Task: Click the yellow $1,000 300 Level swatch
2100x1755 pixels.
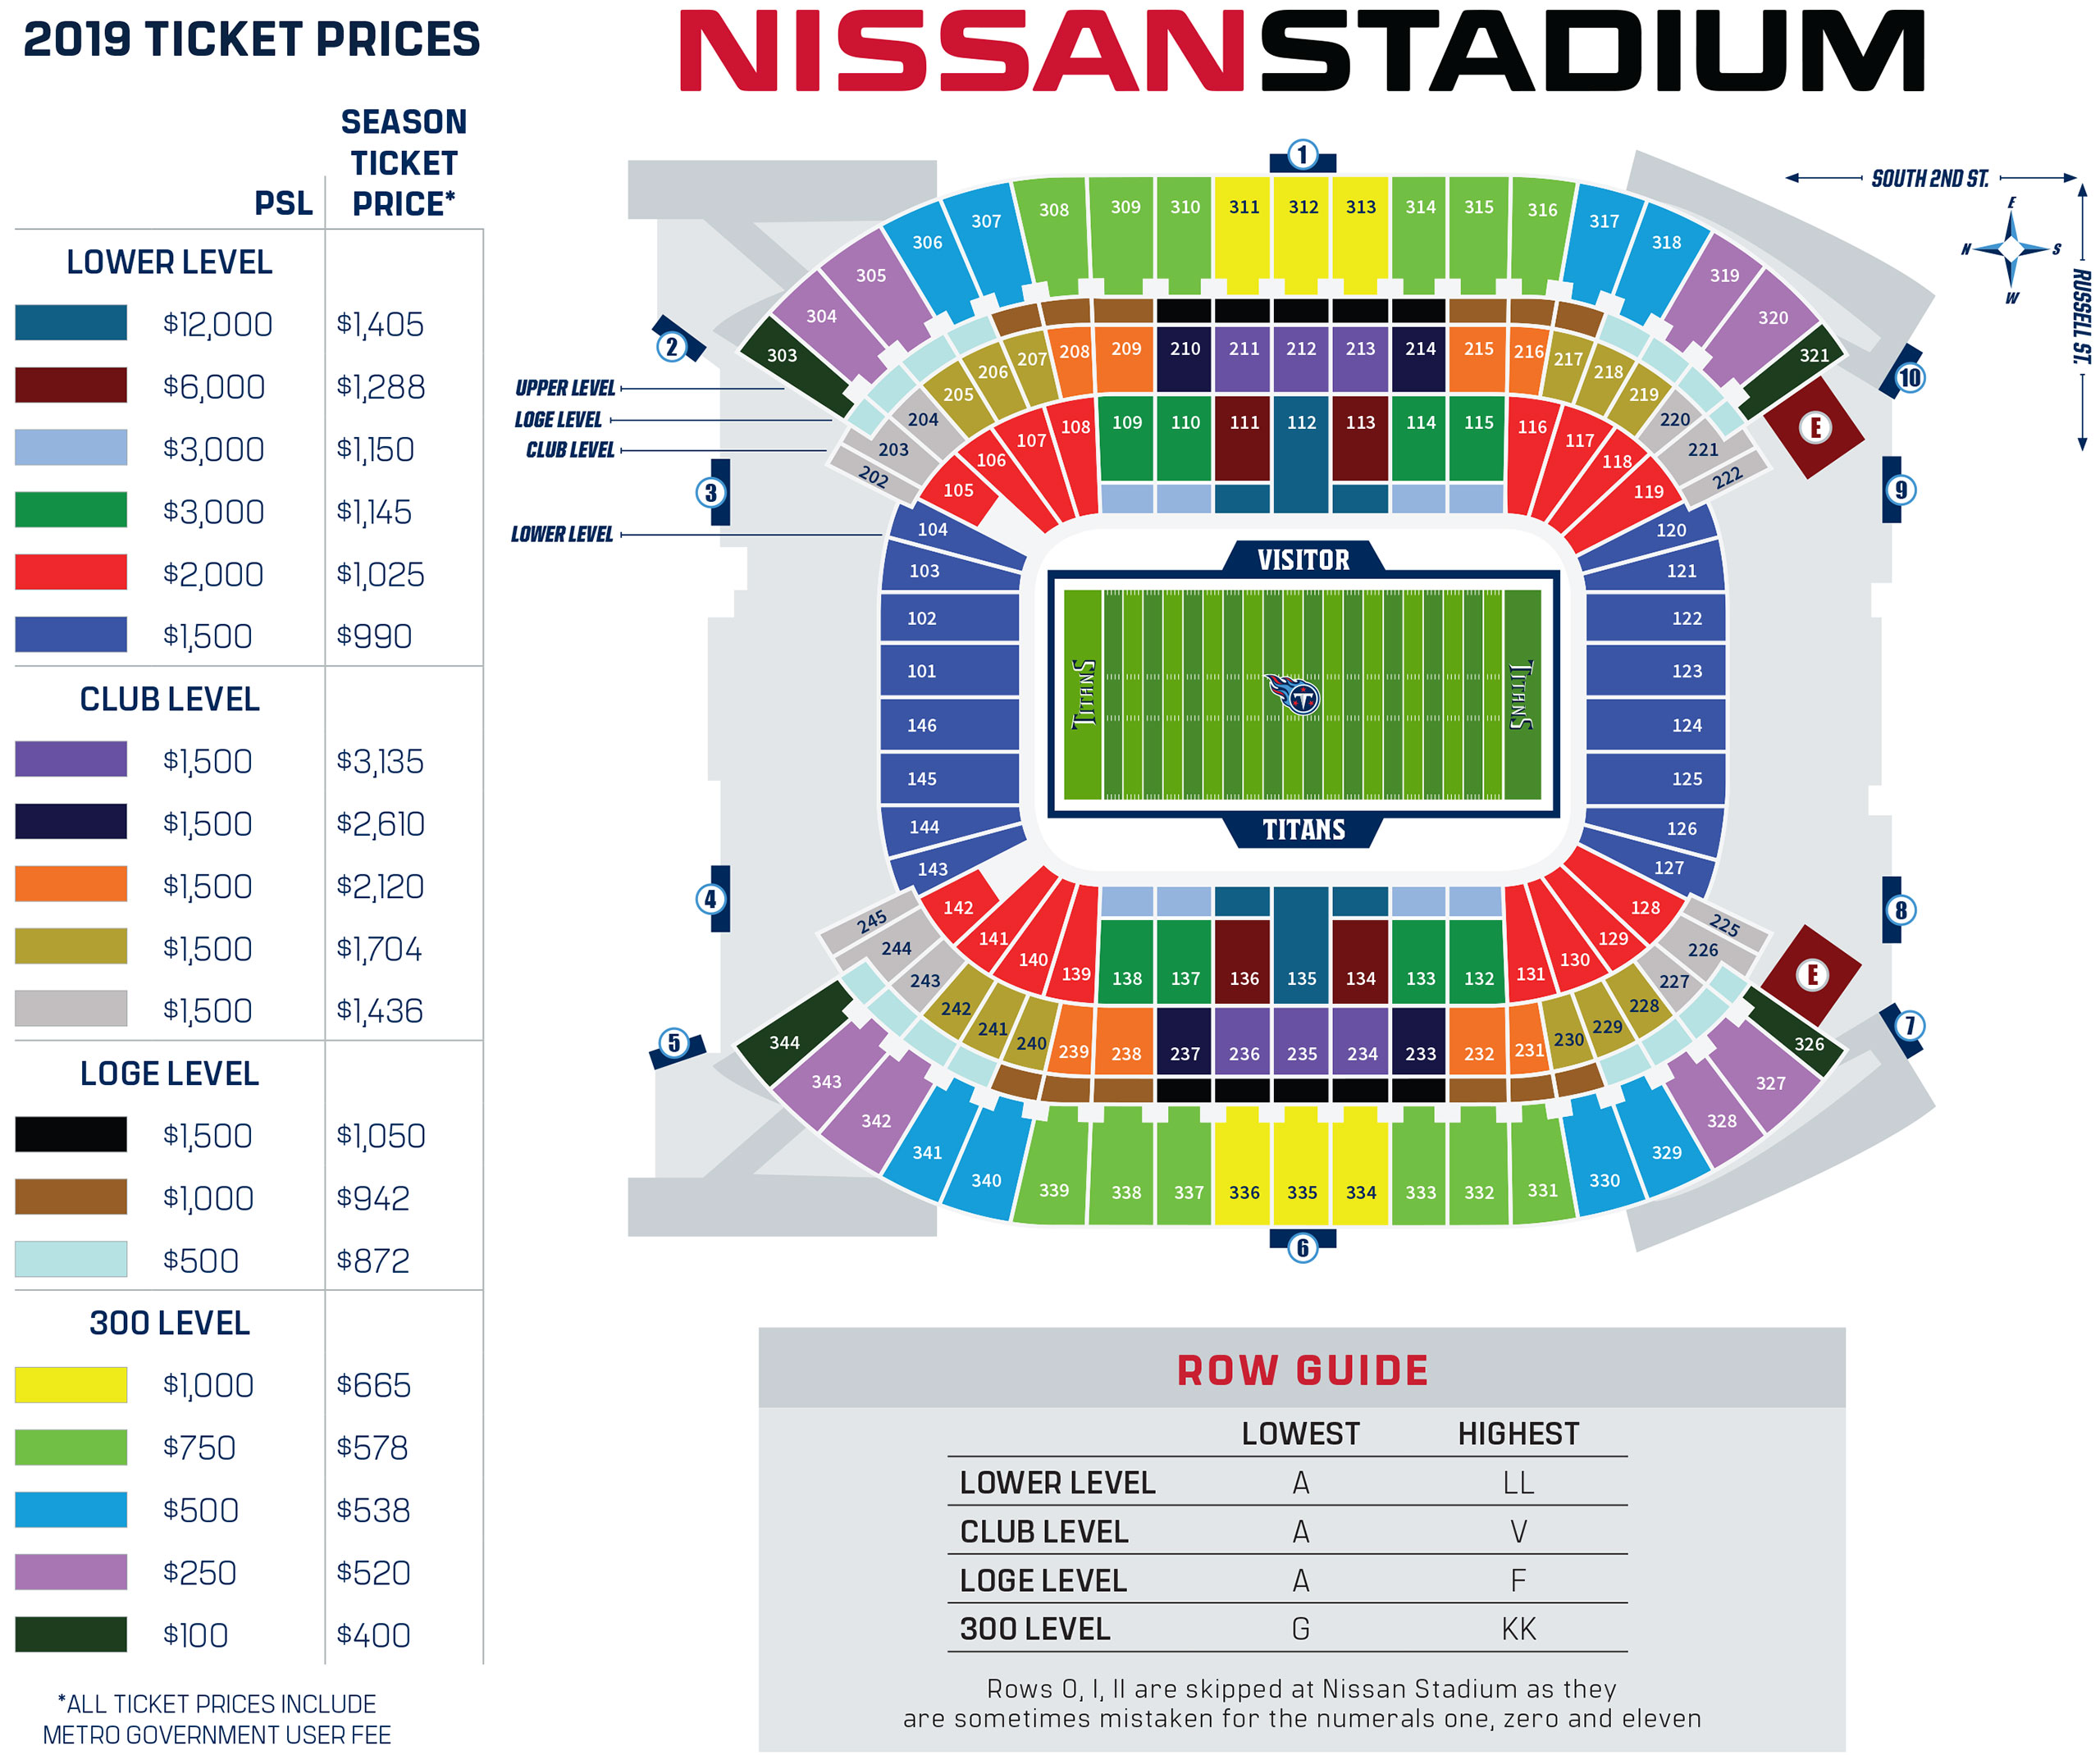Action: pos(71,1385)
